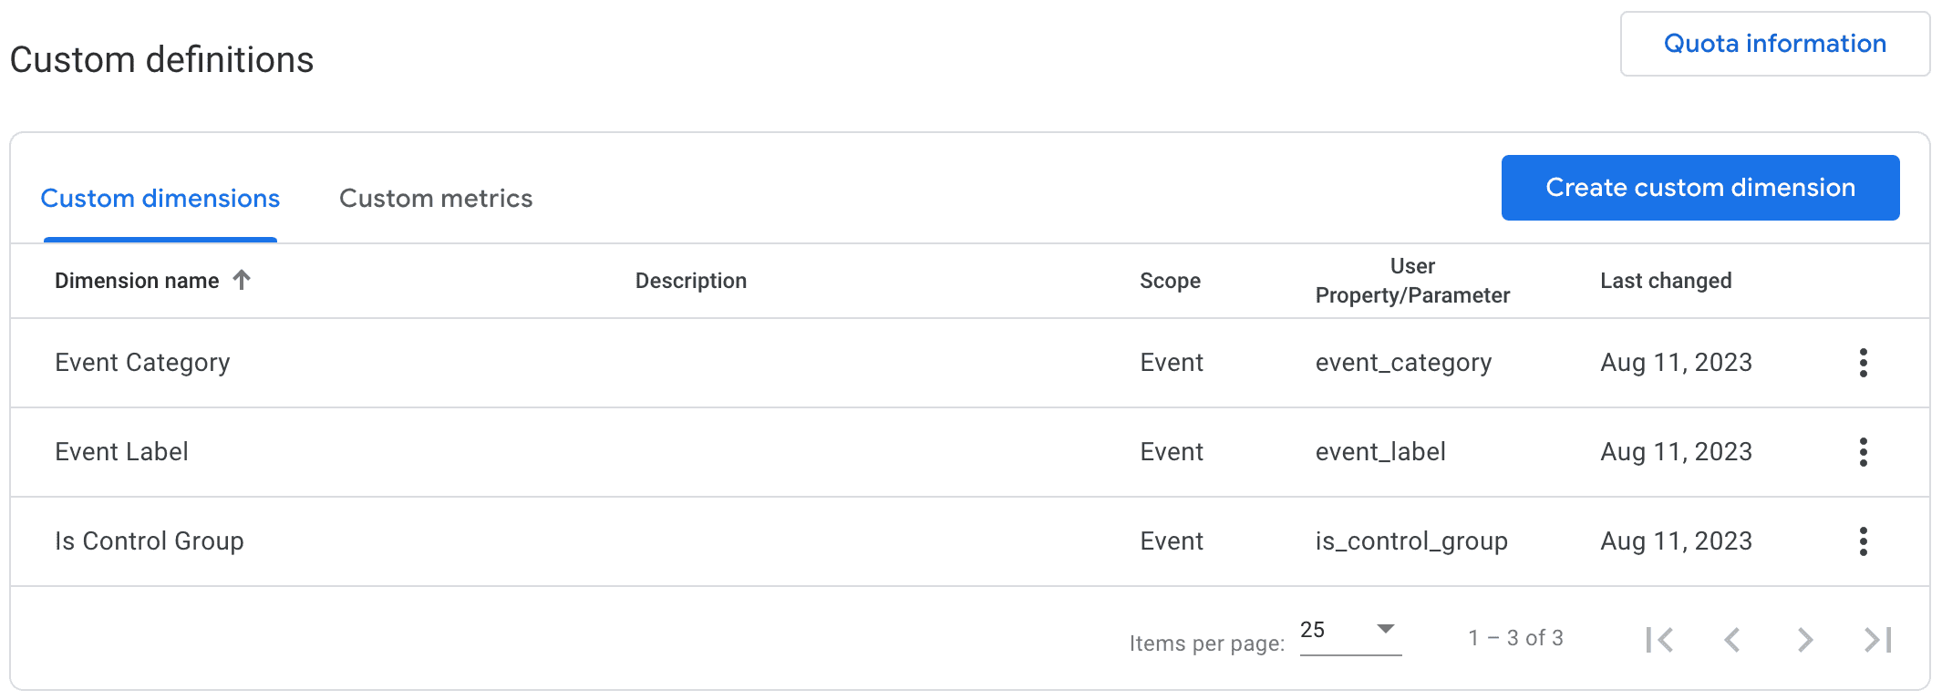
Task: Click Event scope in Is Control Group row
Action: (x=1172, y=541)
